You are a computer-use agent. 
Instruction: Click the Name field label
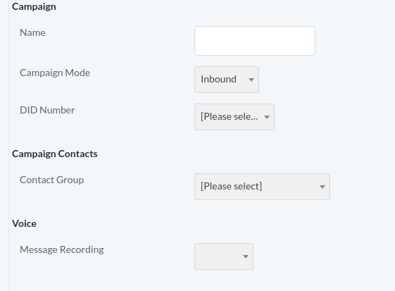coord(32,32)
